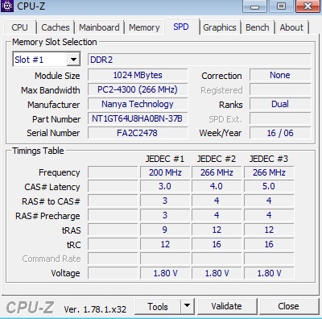Click CAS# Latency value 3.0

(165, 186)
